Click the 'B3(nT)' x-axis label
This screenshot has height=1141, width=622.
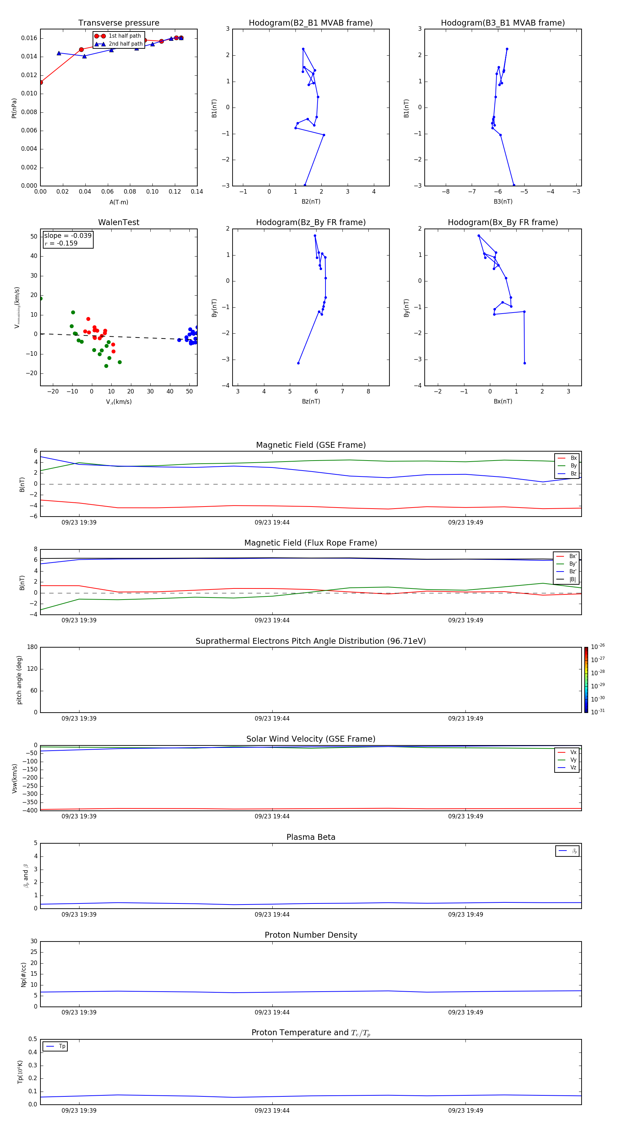503,202
